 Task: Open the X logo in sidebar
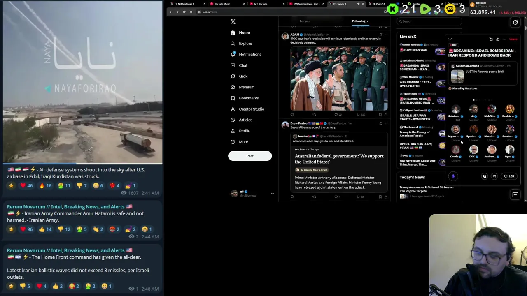point(233,21)
